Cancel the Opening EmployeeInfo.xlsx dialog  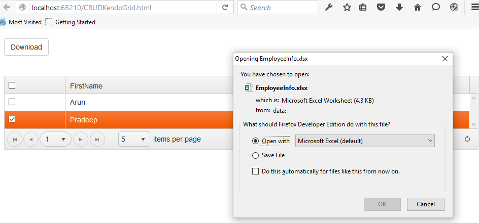click(425, 204)
